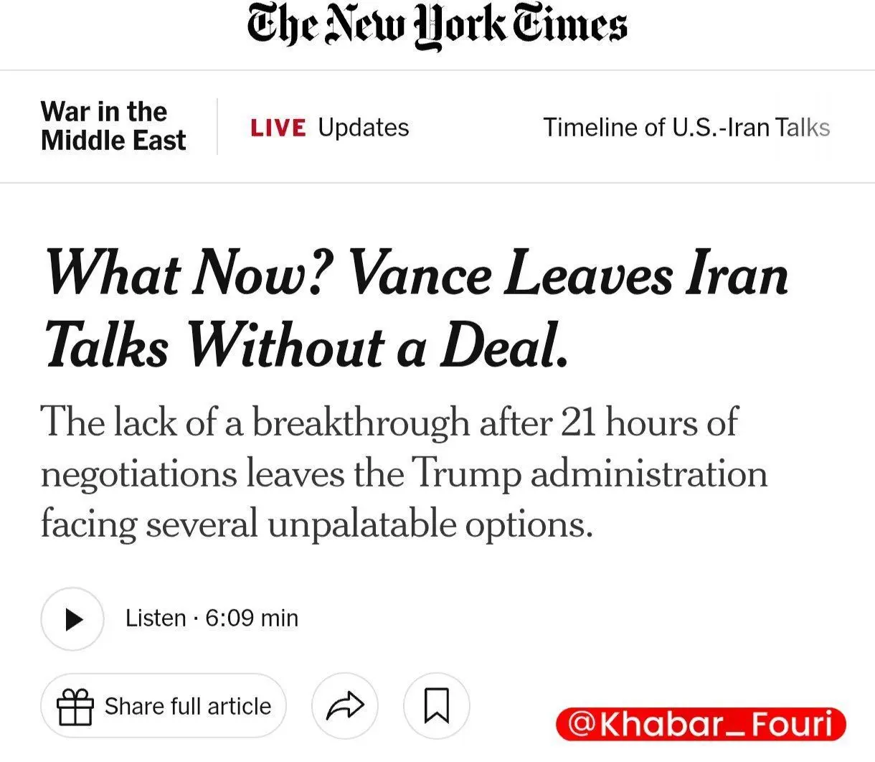Click the word "Vance" in the headline
Image resolution: width=875 pixels, height=762 pixels.
(420, 275)
